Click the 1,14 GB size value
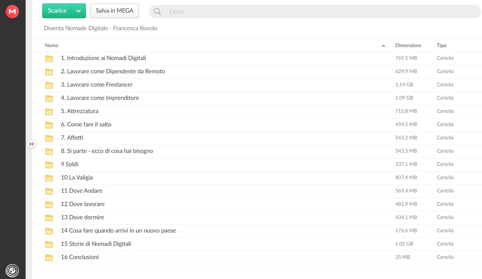 [404, 85]
